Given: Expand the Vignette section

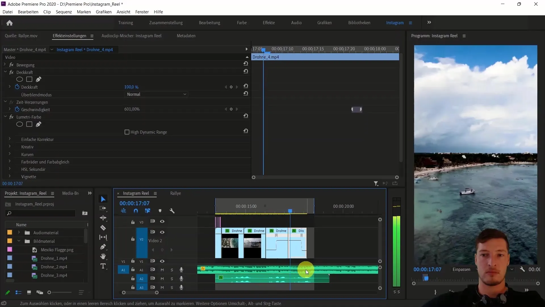Looking at the screenshot, I should click(9, 176).
